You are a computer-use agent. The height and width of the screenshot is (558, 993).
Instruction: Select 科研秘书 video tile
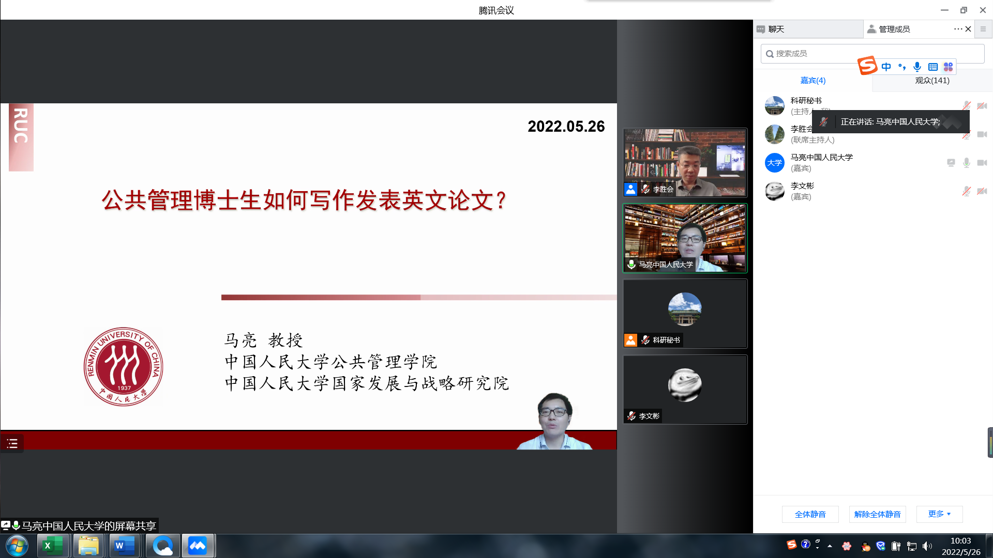685,313
